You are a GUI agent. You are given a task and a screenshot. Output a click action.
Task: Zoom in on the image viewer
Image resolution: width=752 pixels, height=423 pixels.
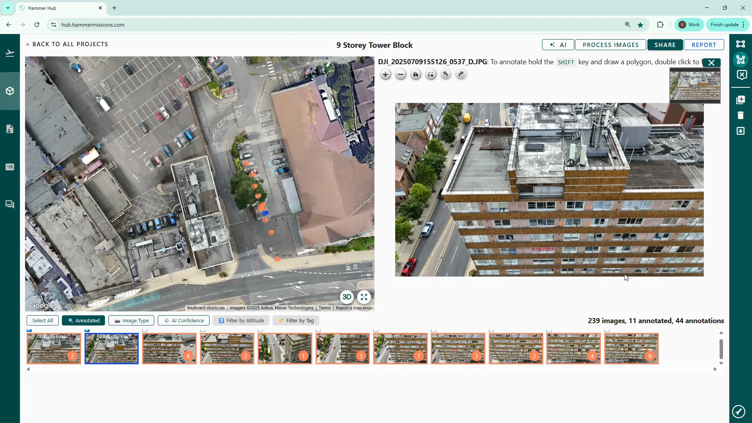[x=385, y=74]
